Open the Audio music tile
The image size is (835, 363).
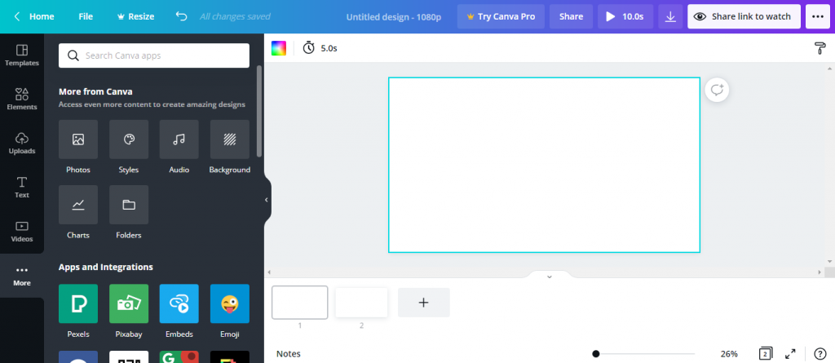click(179, 139)
